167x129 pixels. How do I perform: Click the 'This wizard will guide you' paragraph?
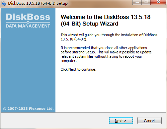[x=109, y=37]
